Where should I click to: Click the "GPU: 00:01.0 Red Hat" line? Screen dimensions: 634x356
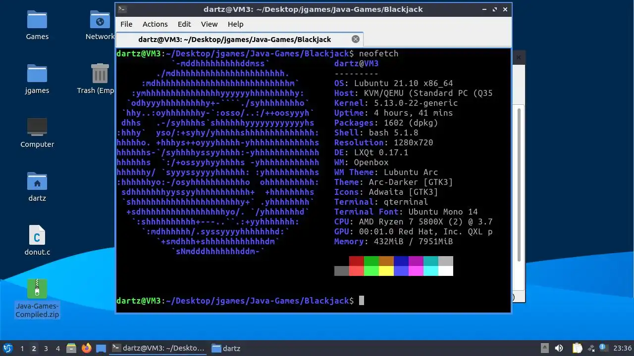[414, 231]
